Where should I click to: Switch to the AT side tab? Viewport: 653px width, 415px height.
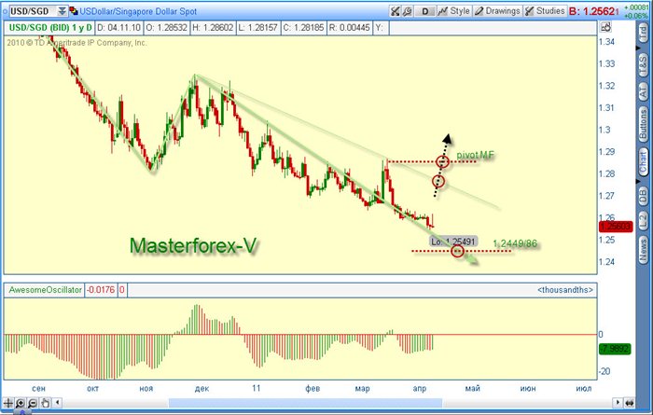(x=644, y=90)
